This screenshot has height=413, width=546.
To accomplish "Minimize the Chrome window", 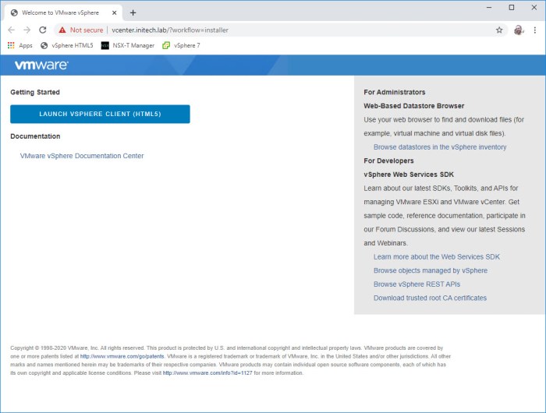I will [489, 7].
